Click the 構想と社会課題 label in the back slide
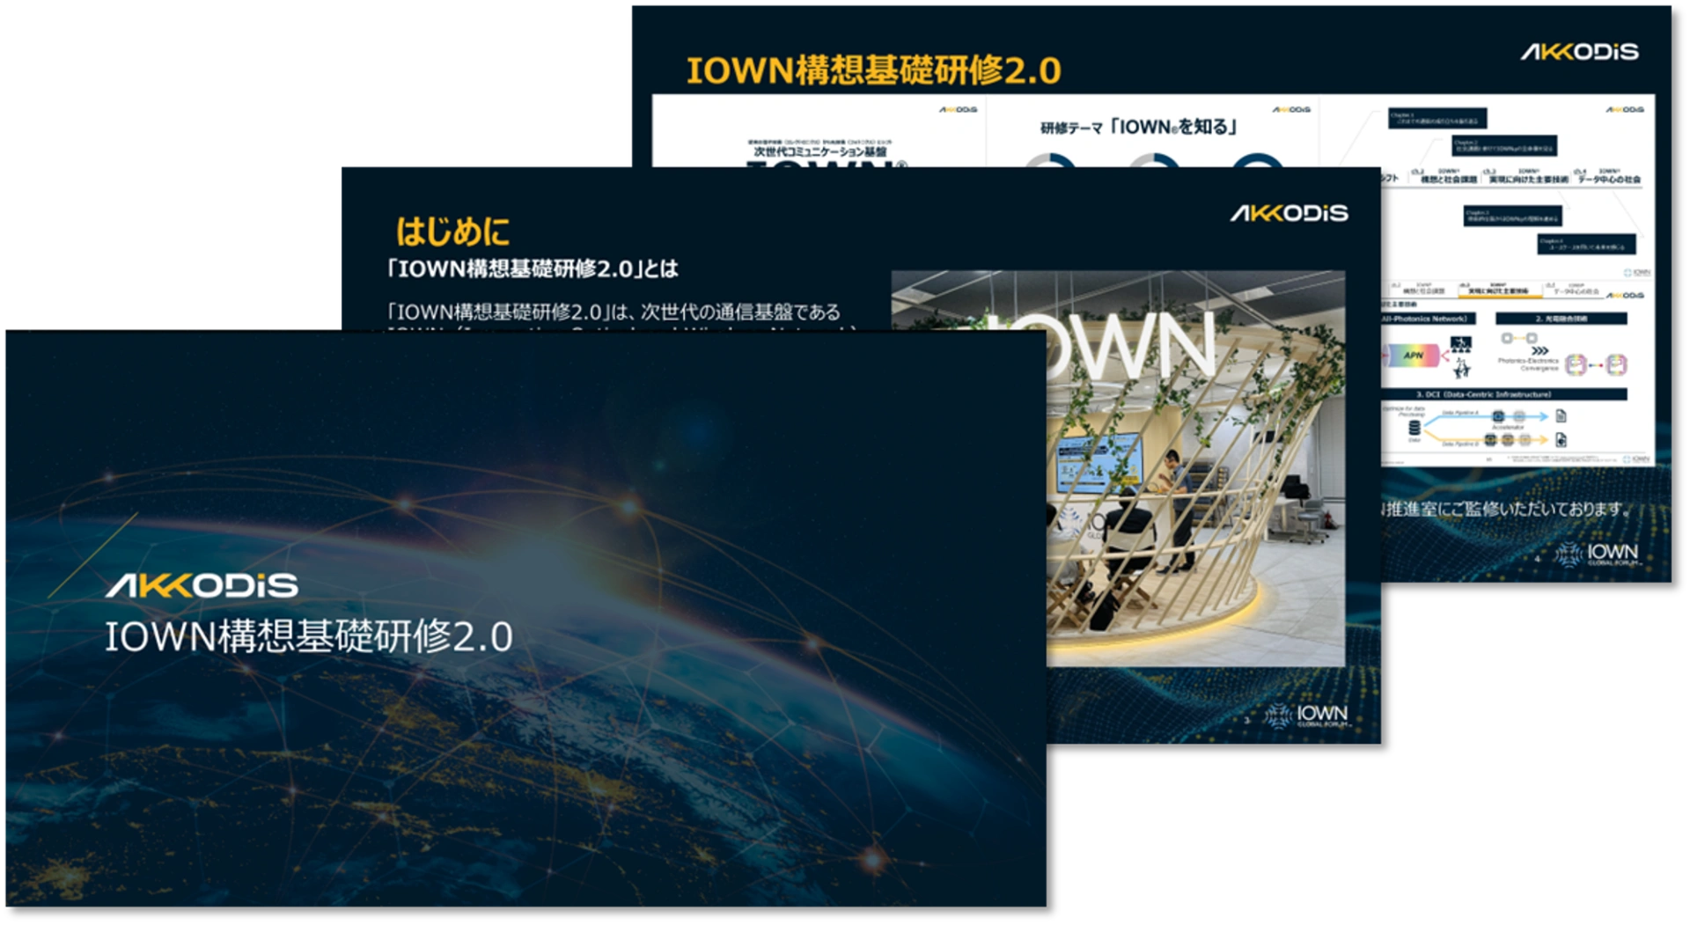 coord(1449,179)
